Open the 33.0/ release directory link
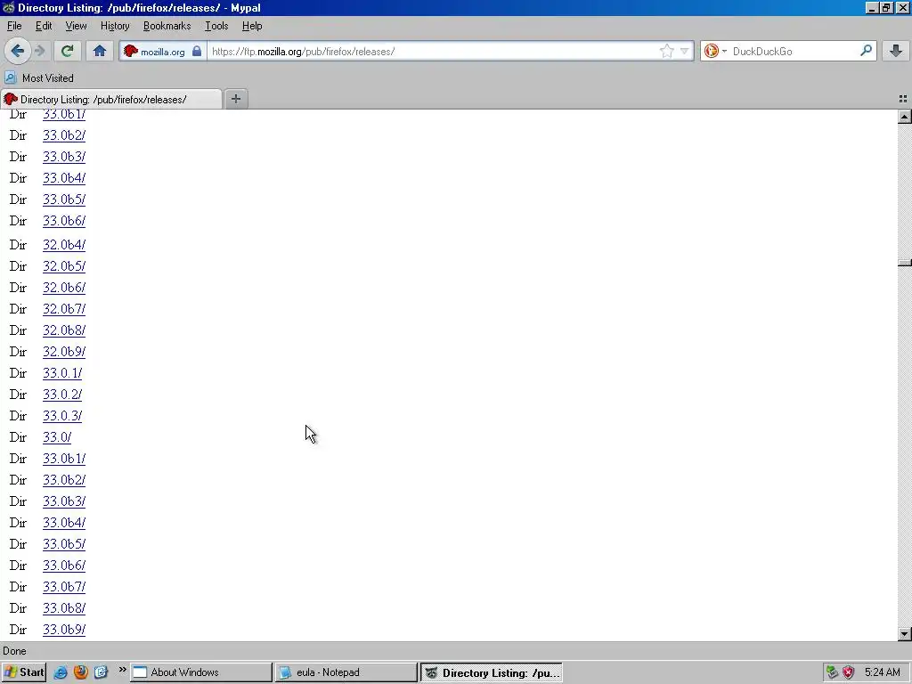The image size is (912, 684). 57,437
